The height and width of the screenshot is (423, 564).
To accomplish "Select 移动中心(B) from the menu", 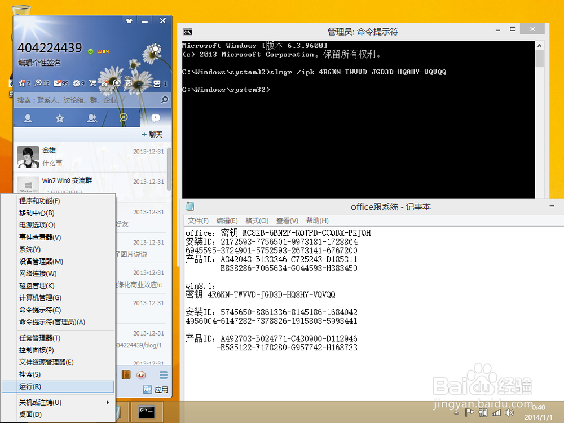I will (58, 213).
